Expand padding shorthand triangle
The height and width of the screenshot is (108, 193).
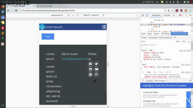tap(153, 57)
